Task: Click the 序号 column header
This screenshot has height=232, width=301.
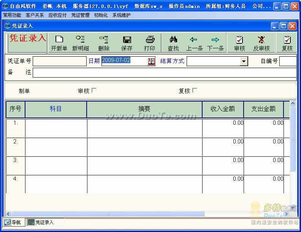Action: click(x=15, y=109)
